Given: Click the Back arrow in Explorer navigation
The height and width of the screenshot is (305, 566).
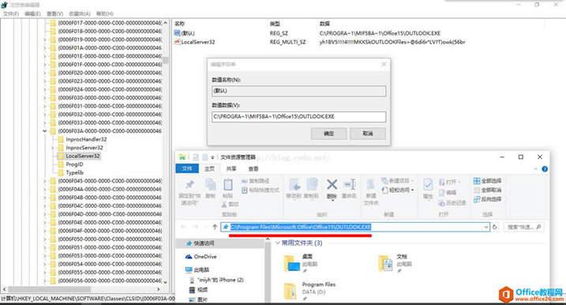Looking at the screenshot, I should [183, 227].
